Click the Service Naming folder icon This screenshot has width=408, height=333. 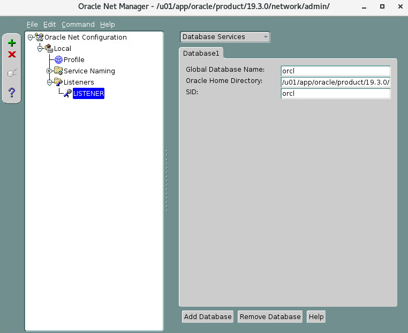[x=58, y=71]
